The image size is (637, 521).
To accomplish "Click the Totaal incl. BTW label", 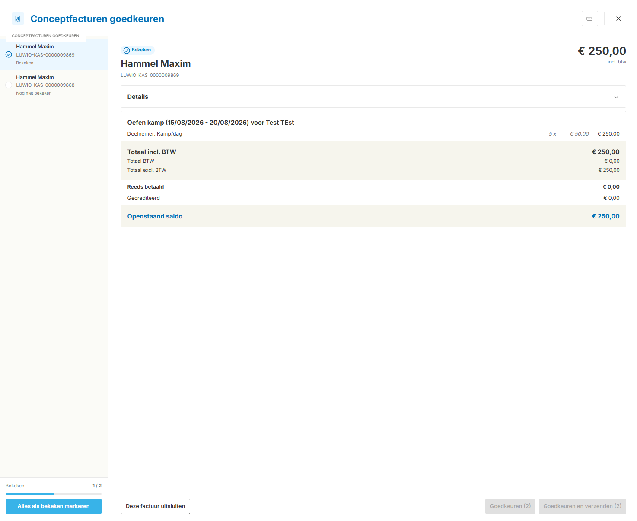I will [152, 152].
